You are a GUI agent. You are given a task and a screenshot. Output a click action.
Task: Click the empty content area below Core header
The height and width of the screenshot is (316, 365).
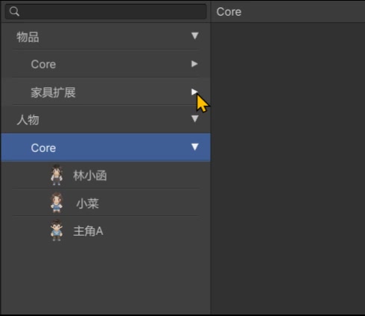click(288, 169)
